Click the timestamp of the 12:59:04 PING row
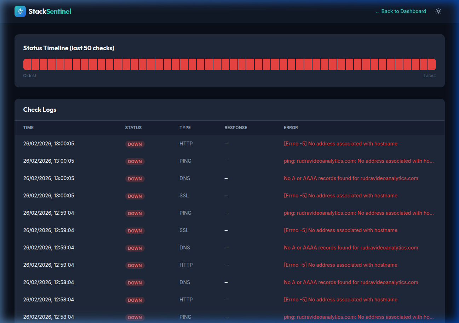459x323 pixels. pos(49,213)
